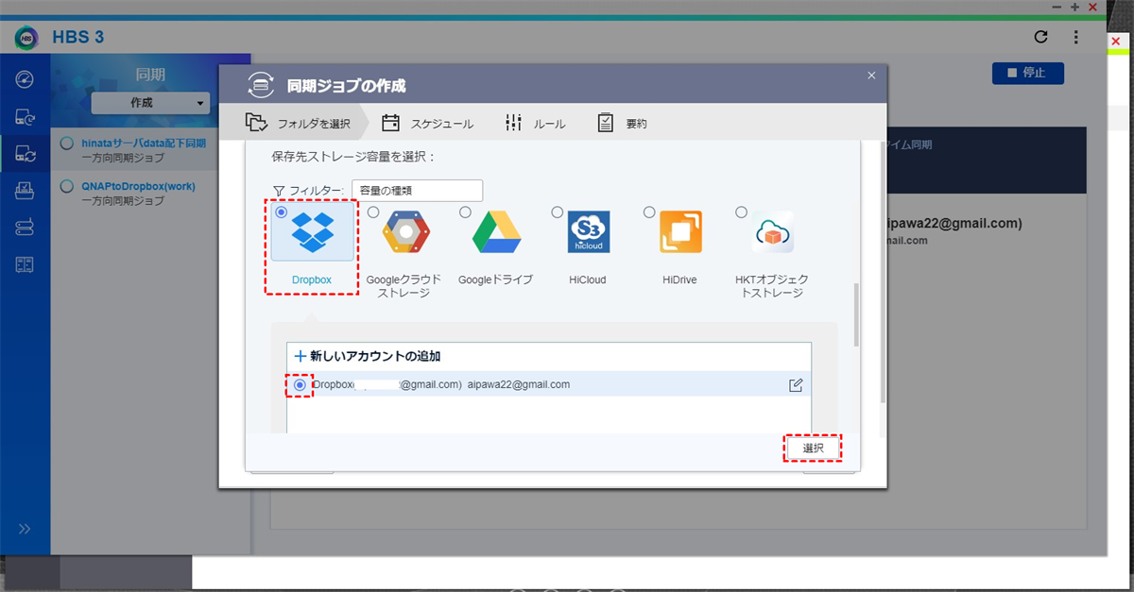
Task: Select the HiCloud radio button
Action: 557,212
